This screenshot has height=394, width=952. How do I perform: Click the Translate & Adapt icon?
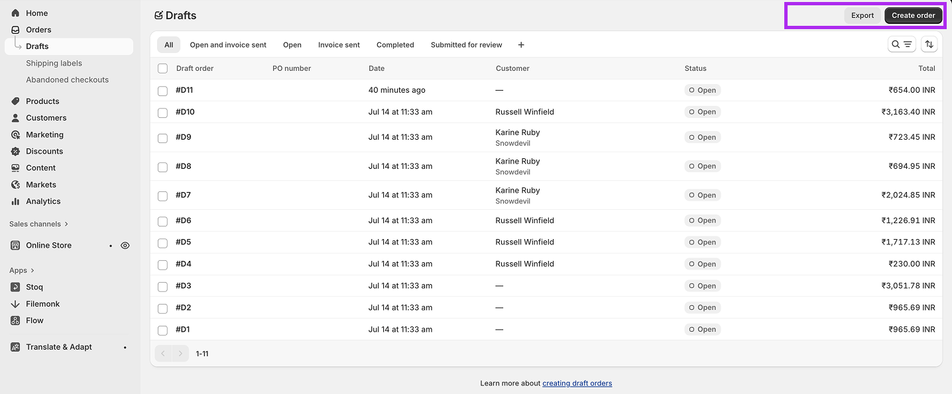[15, 347]
